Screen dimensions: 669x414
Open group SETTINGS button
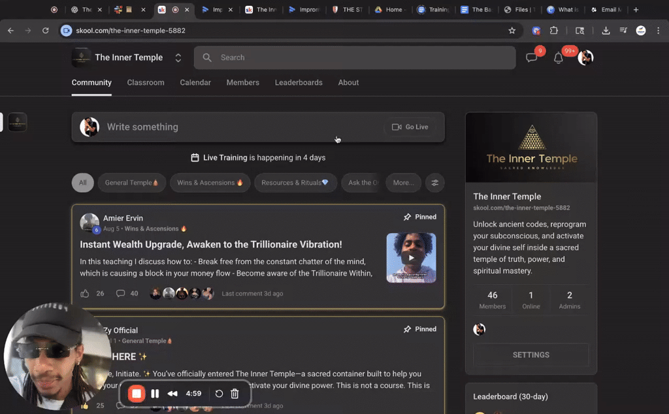530,355
